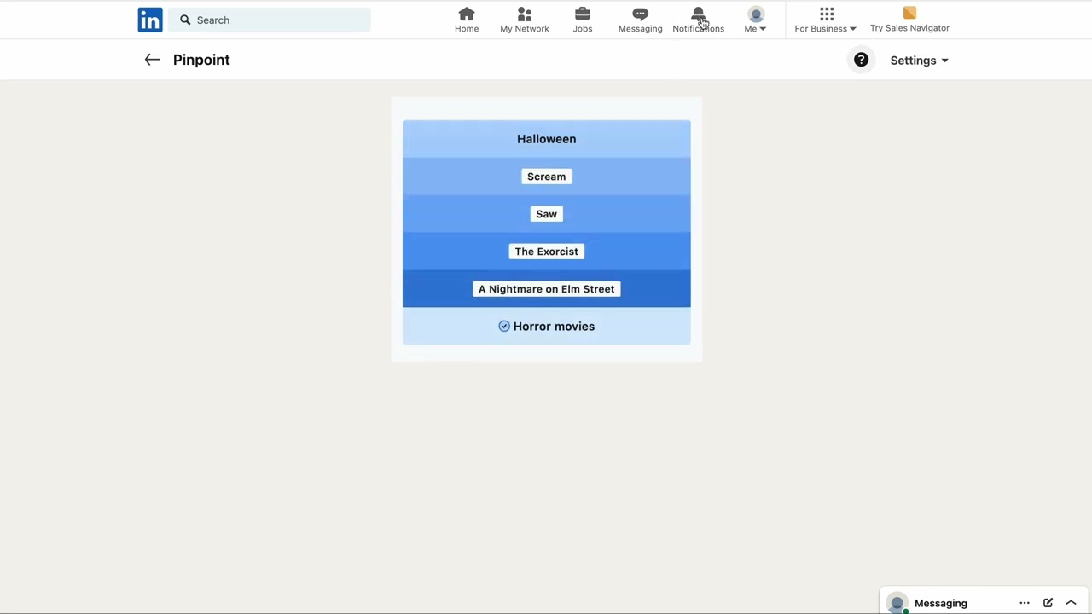
Task: Select A Nightmare on Elm Street clue
Action: (546, 289)
